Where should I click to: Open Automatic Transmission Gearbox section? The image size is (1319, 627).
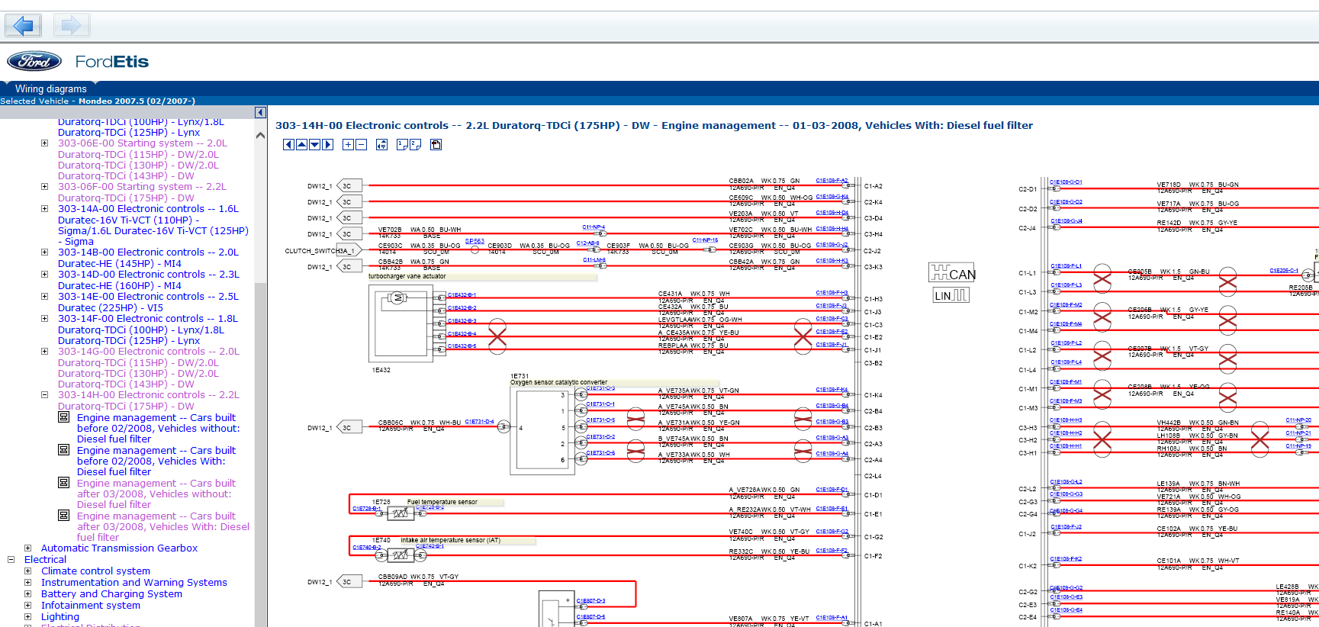pyautogui.click(x=119, y=548)
